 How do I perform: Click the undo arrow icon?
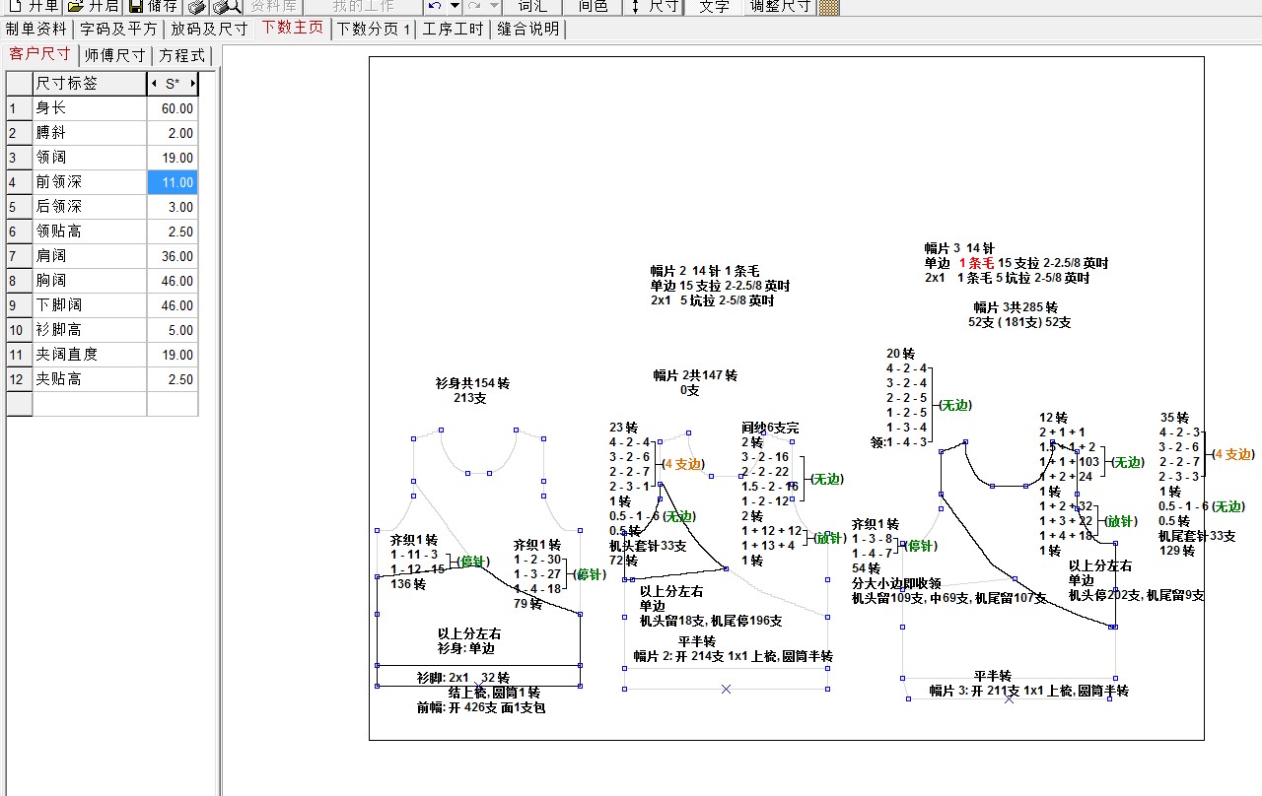[435, 6]
